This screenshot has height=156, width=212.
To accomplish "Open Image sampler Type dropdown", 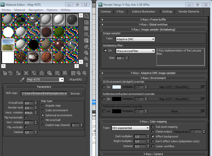I will point(135,39).
